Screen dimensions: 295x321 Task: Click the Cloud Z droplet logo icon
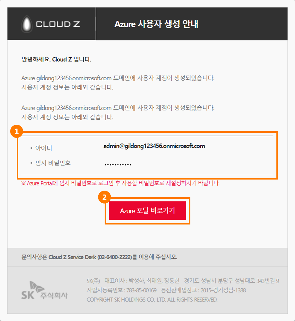tap(27, 24)
